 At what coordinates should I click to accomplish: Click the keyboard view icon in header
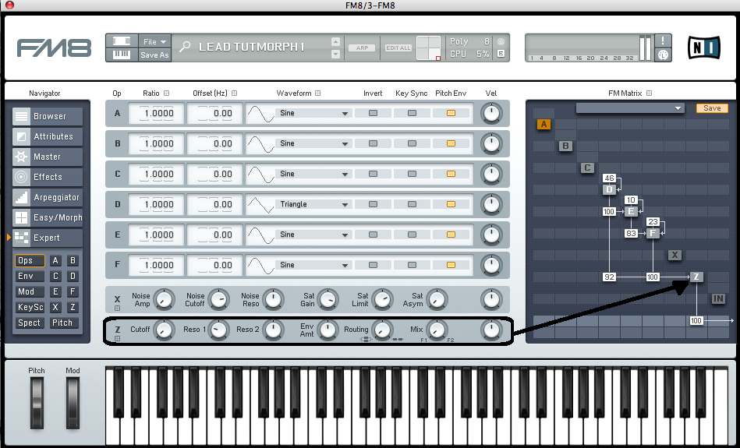[122, 55]
